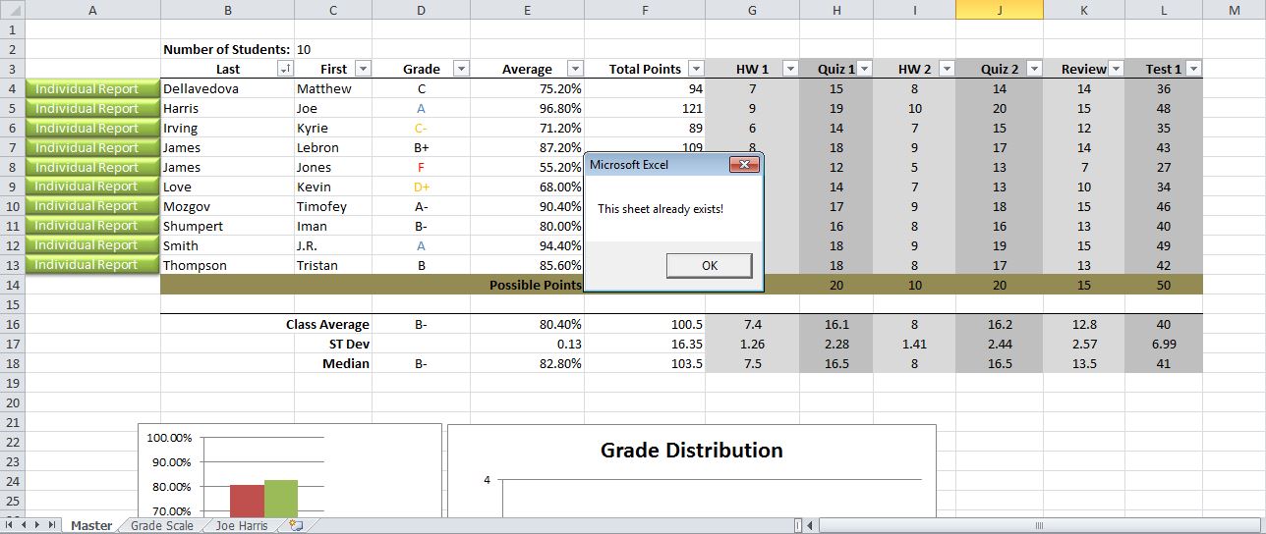Open the Test 1 filter arrow
The width and height of the screenshot is (1266, 534).
pyautogui.click(x=1193, y=69)
